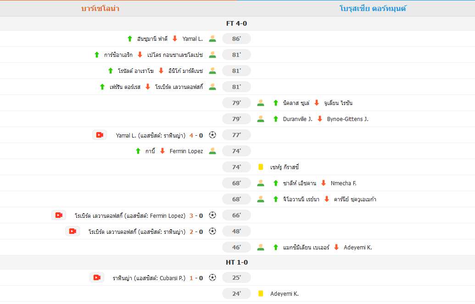
Task: Open player เปโดร กอนซาเลซโลเปซ
Action: tap(175, 55)
